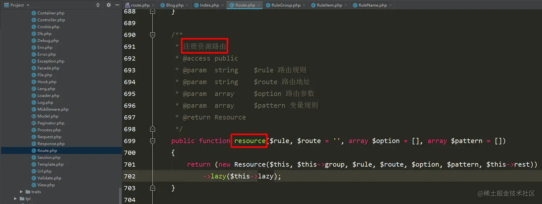The image size is (542, 204).
Task: Click the resource function name on line 699
Action: 250,141
